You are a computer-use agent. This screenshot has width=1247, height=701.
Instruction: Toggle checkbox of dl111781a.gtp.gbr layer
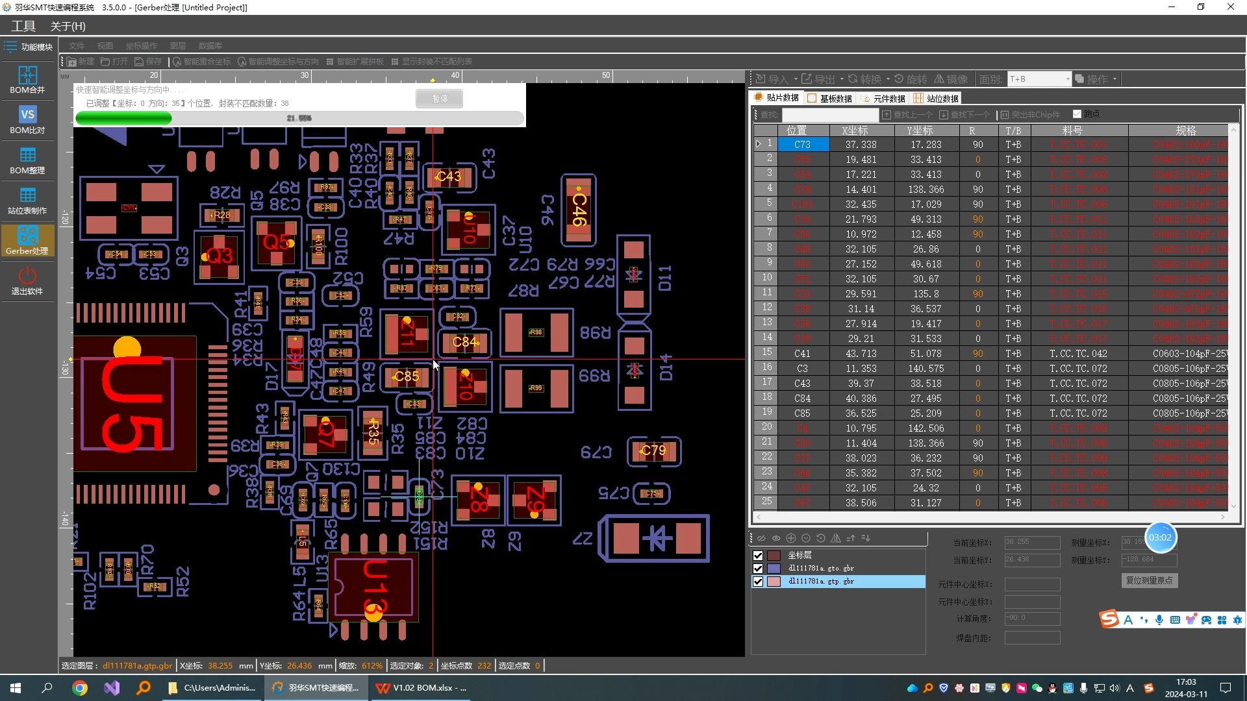coord(758,582)
